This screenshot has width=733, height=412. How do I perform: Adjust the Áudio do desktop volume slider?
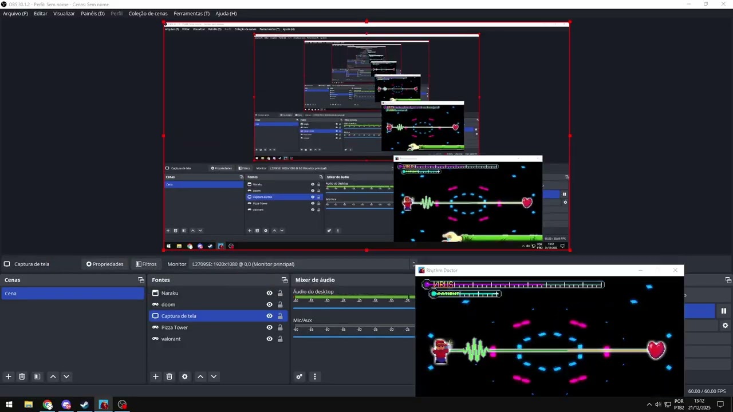tap(354, 308)
